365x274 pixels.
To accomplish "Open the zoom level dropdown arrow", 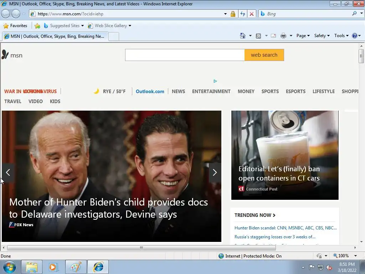I will [x=355, y=256].
